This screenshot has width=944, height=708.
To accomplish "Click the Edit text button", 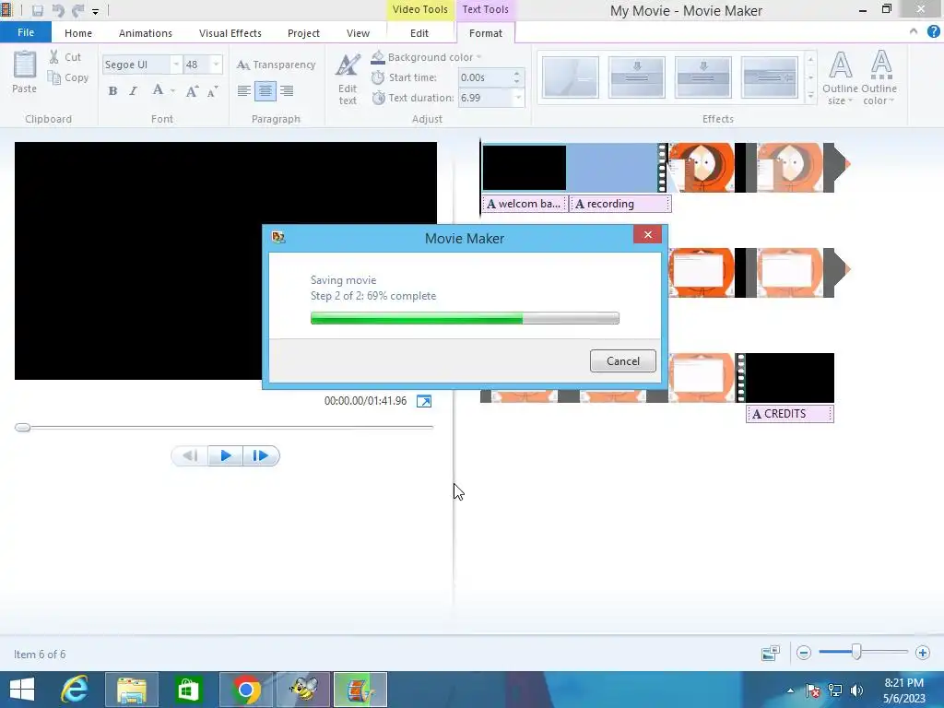I will tap(348, 79).
